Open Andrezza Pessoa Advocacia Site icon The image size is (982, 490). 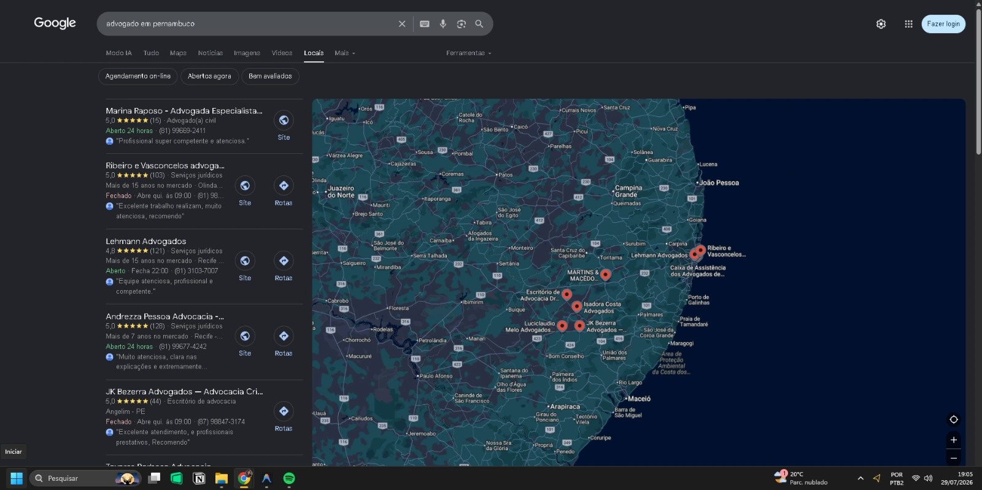(245, 336)
